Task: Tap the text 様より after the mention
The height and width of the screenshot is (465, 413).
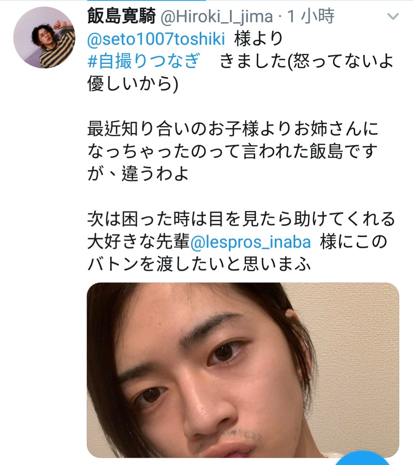Action: pos(259,39)
